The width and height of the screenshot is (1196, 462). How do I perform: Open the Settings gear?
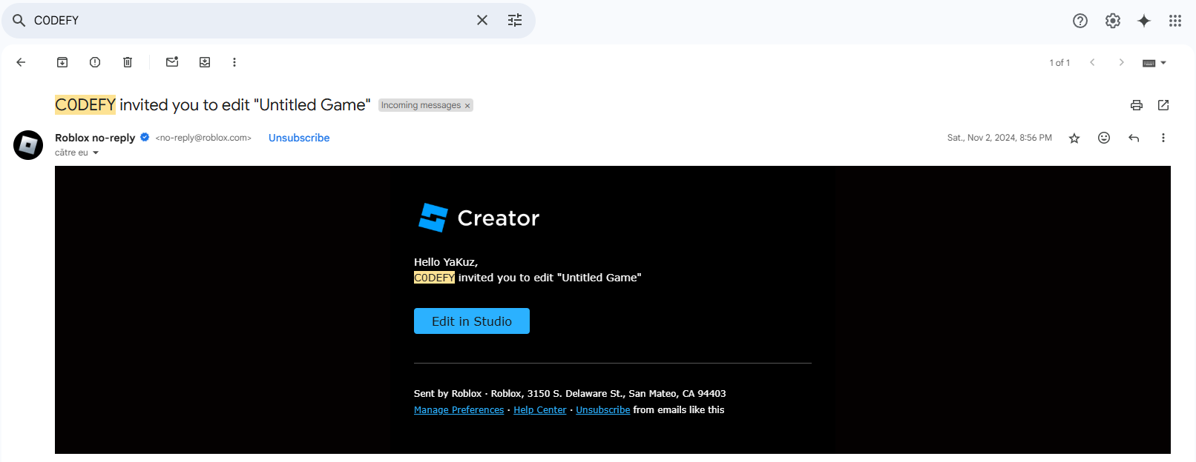[1113, 21]
